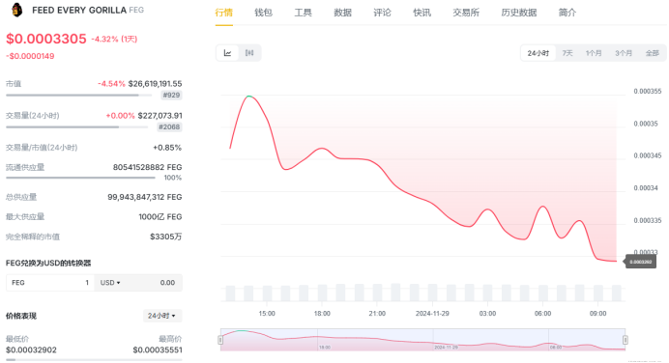
Task: Open the 钱包 tab
Action: [x=263, y=13]
